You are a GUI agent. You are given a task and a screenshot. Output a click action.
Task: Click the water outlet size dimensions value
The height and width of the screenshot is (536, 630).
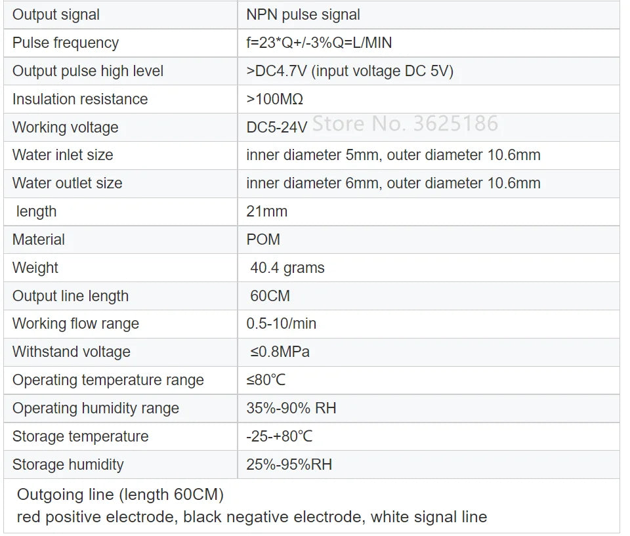click(393, 183)
